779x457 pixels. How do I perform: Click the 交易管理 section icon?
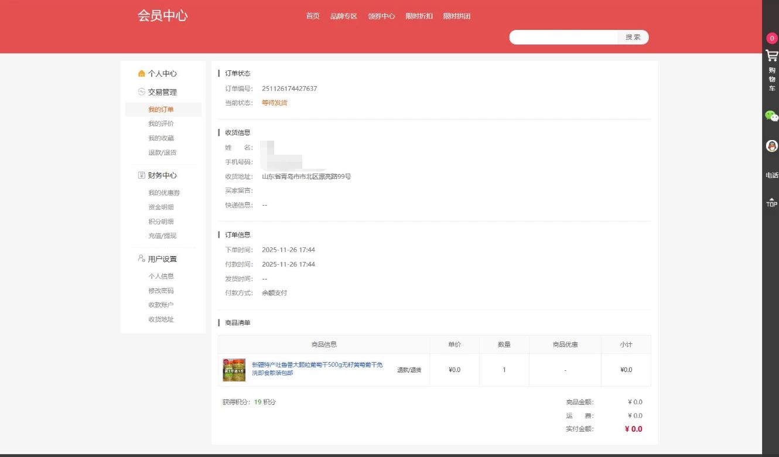click(141, 92)
